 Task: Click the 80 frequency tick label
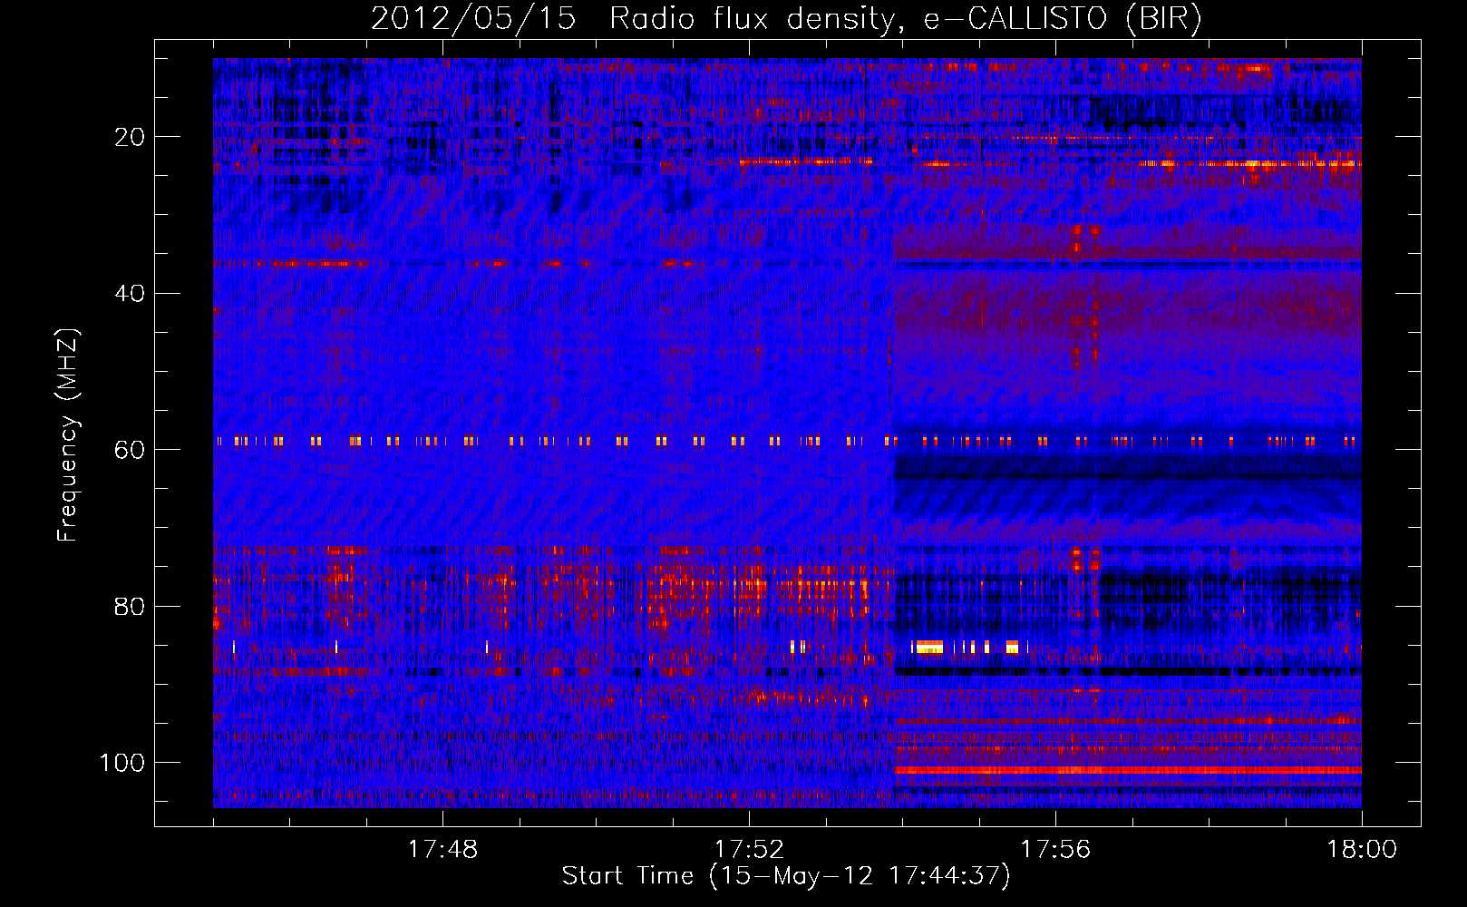point(130,607)
